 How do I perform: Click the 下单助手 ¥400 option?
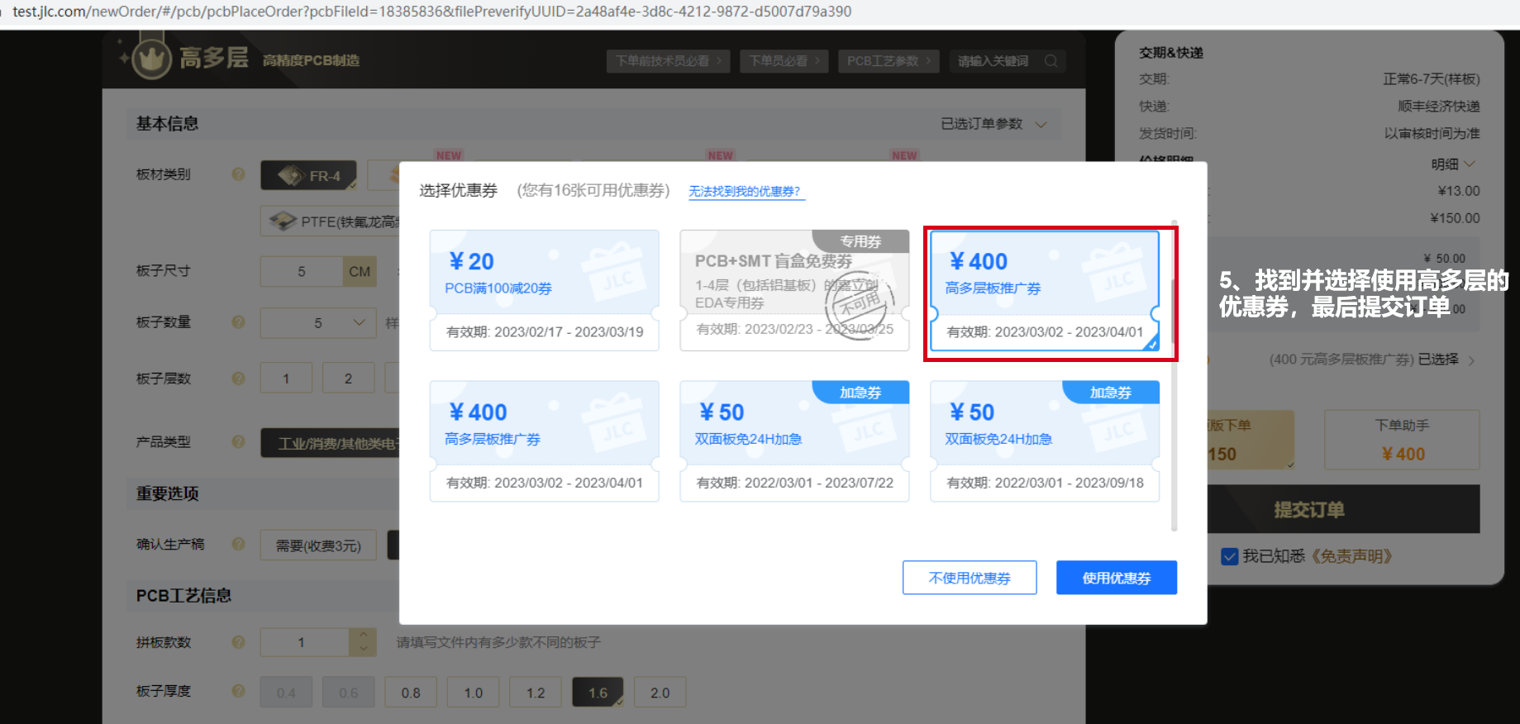pos(1402,440)
